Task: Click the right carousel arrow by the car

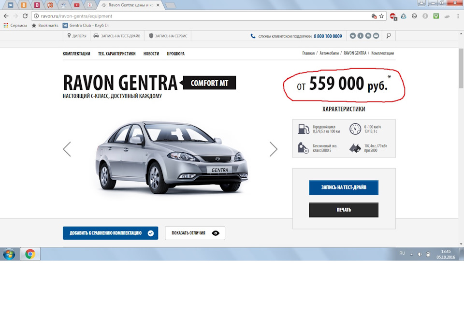Action: 274,149
